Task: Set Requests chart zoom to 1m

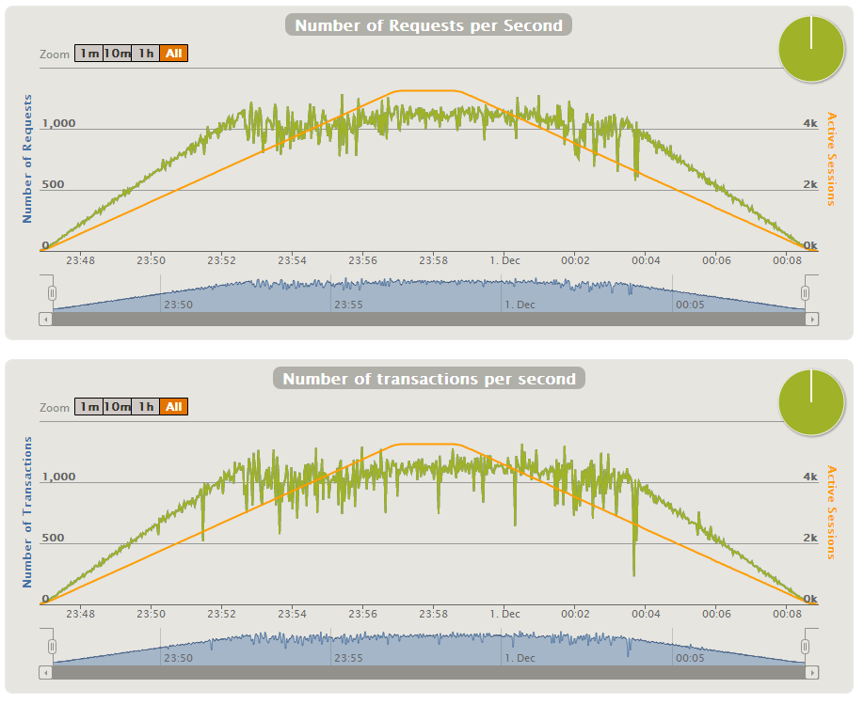Action: 88,54
